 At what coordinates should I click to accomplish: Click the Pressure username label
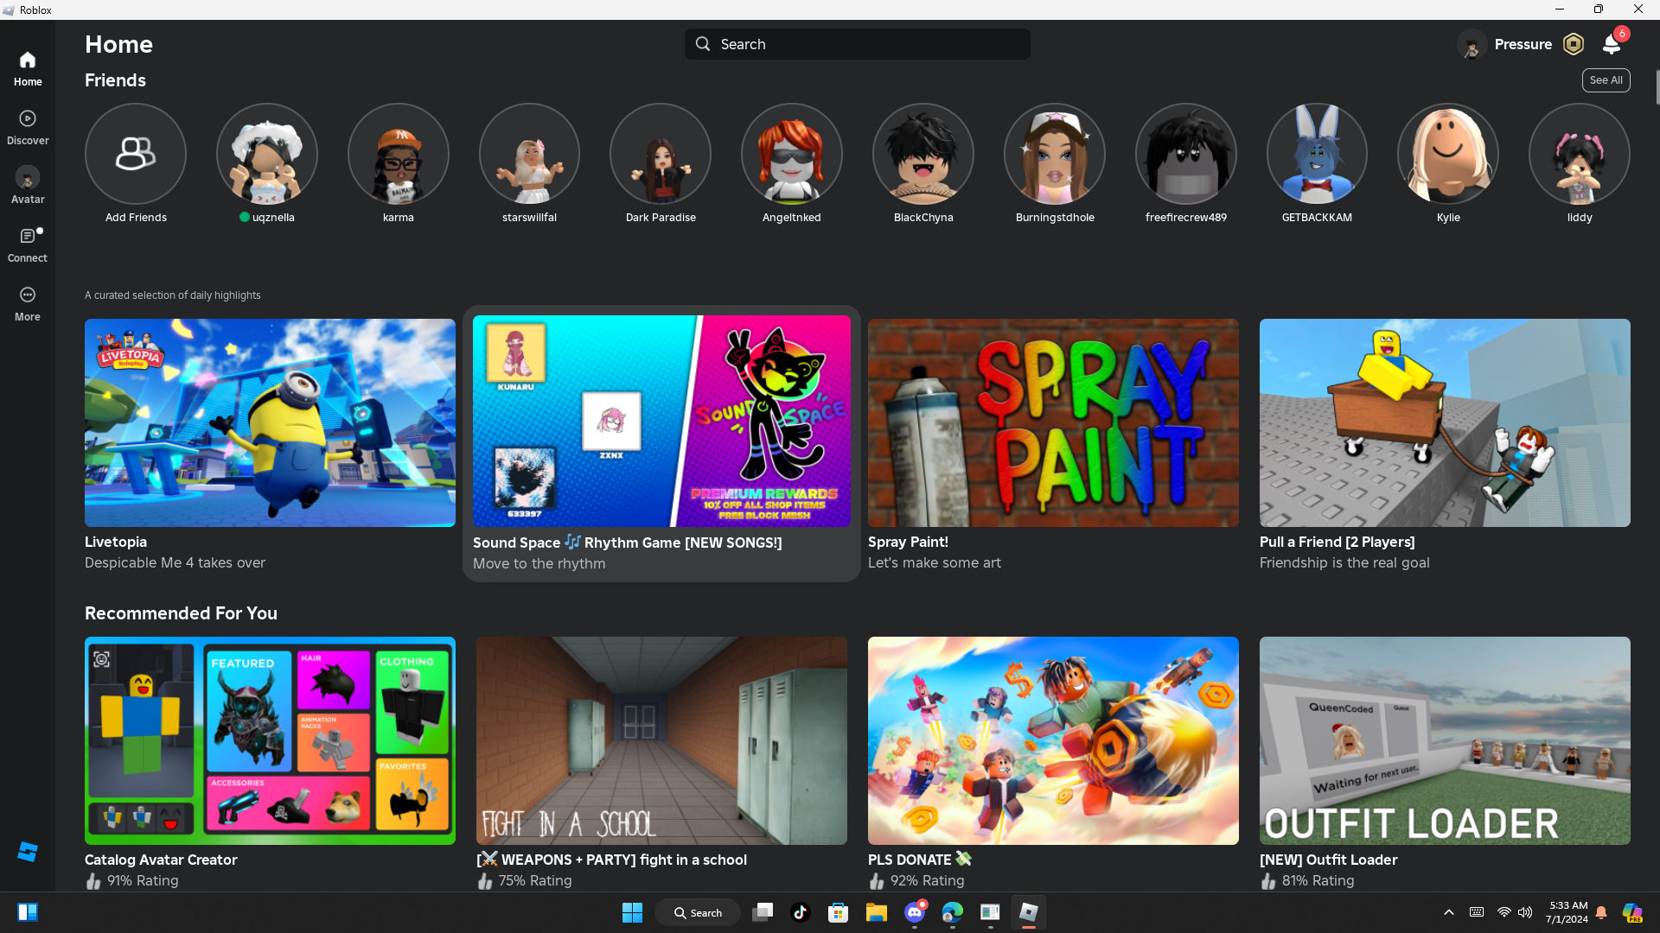tap(1523, 44)
